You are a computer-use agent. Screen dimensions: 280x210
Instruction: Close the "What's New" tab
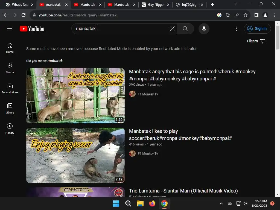[x=32, y=5]
